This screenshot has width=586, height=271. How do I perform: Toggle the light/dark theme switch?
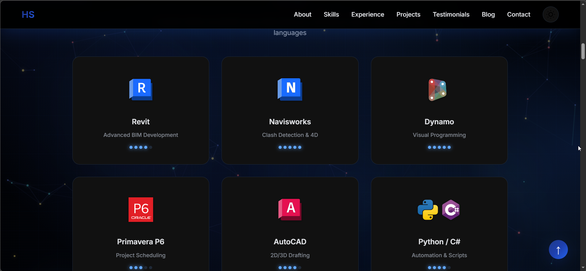[550, 14]
